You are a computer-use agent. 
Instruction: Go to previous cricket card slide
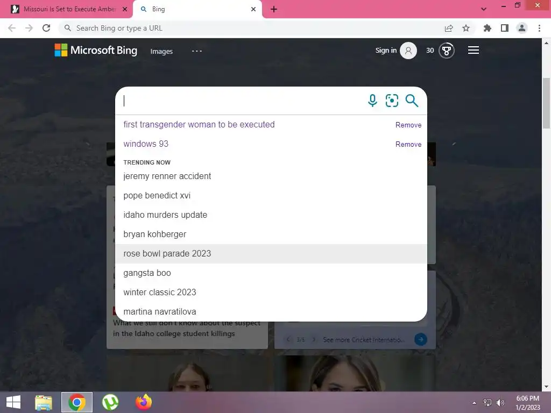pyautogui.click(x=288, y=340)
